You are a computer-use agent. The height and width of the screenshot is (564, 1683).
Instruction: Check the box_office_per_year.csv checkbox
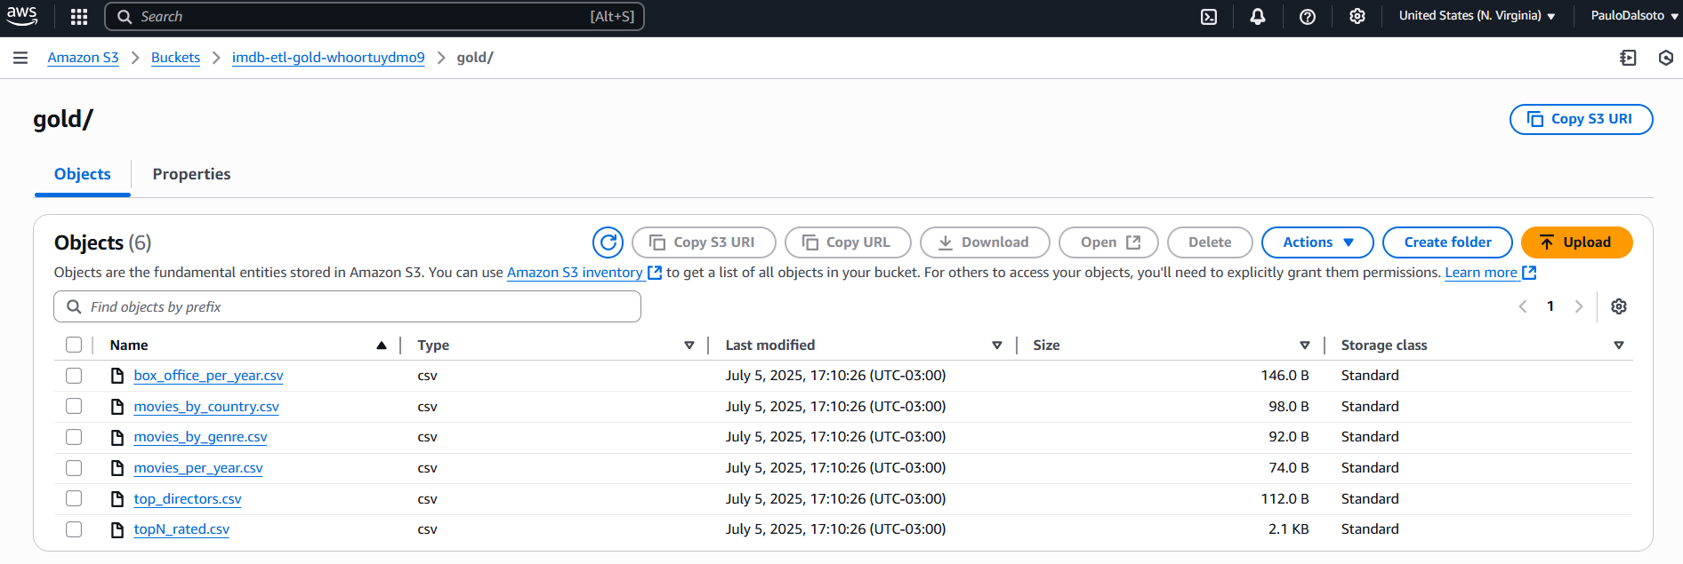click(x=74, y=376)
